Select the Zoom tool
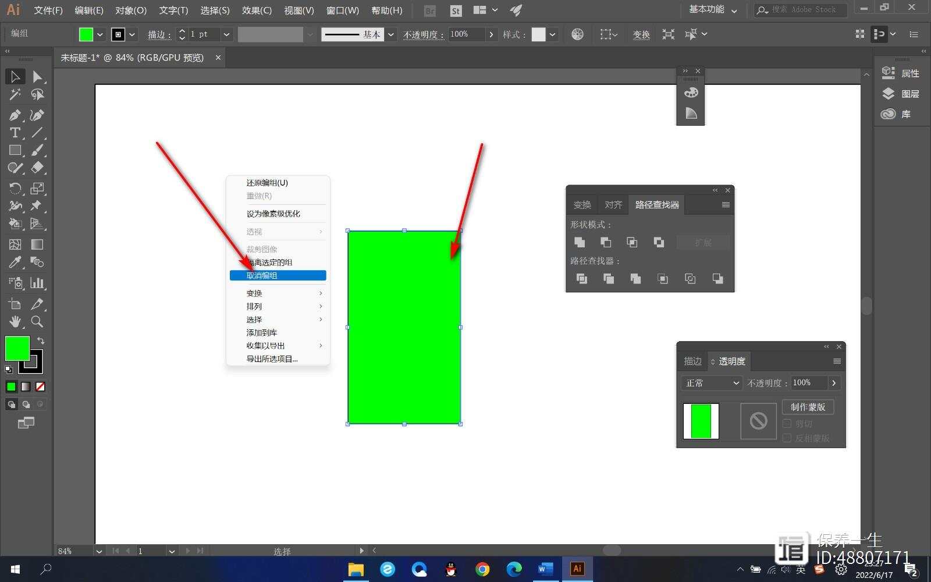The width and height of the screenshot is (931, 582). pos(37,321)
